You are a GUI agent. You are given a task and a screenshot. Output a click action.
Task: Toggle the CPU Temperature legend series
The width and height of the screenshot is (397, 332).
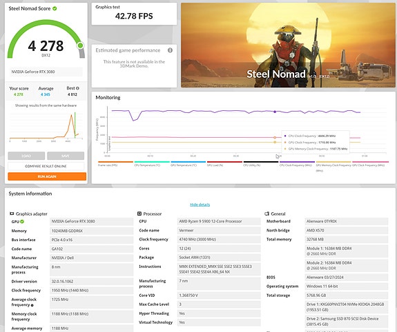[152, 163]
